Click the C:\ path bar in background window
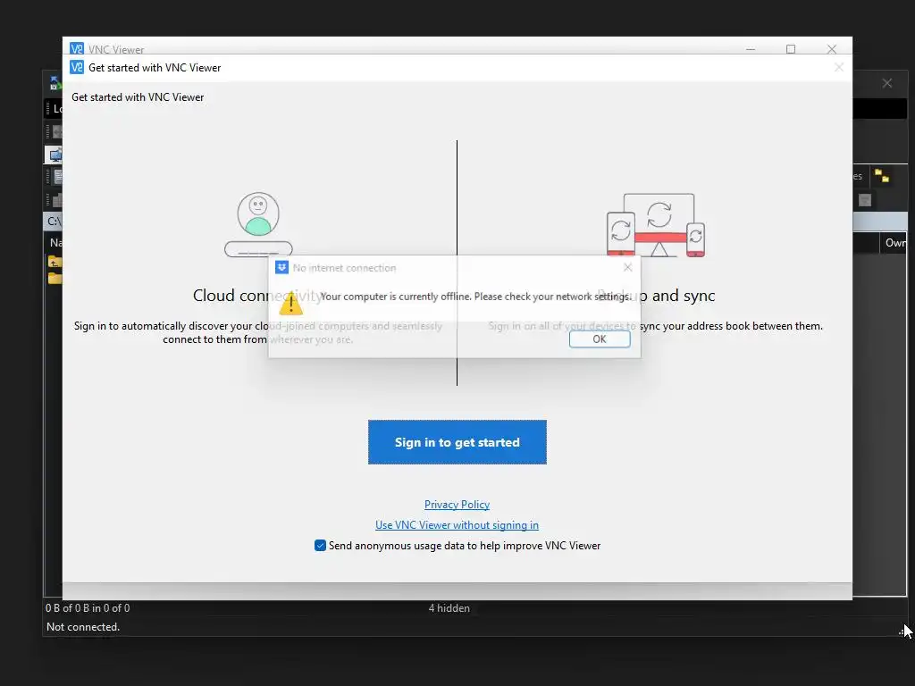Viewport: 915px width, 686px height. coord(54,222)
